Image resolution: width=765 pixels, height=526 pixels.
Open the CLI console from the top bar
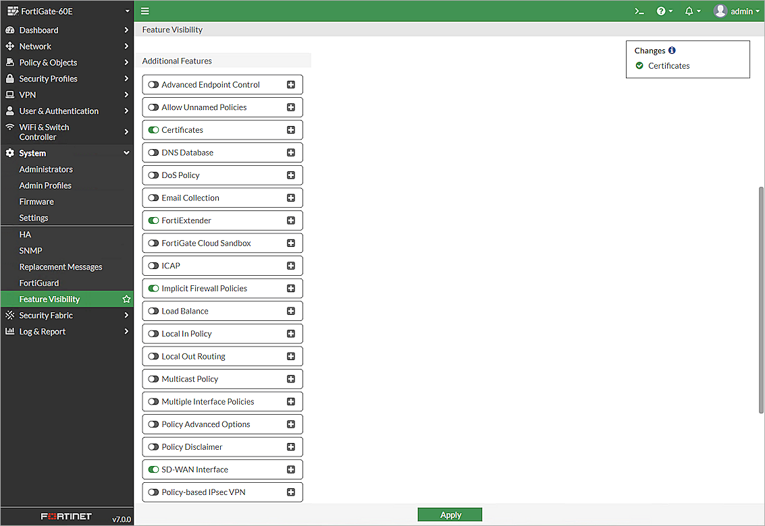[639, 11]
